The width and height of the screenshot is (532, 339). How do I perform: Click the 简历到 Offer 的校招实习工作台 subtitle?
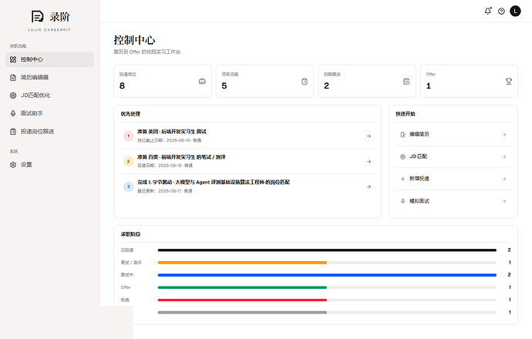(x=147, y=52)
